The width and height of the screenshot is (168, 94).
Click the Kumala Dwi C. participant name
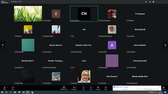point(28,61)
